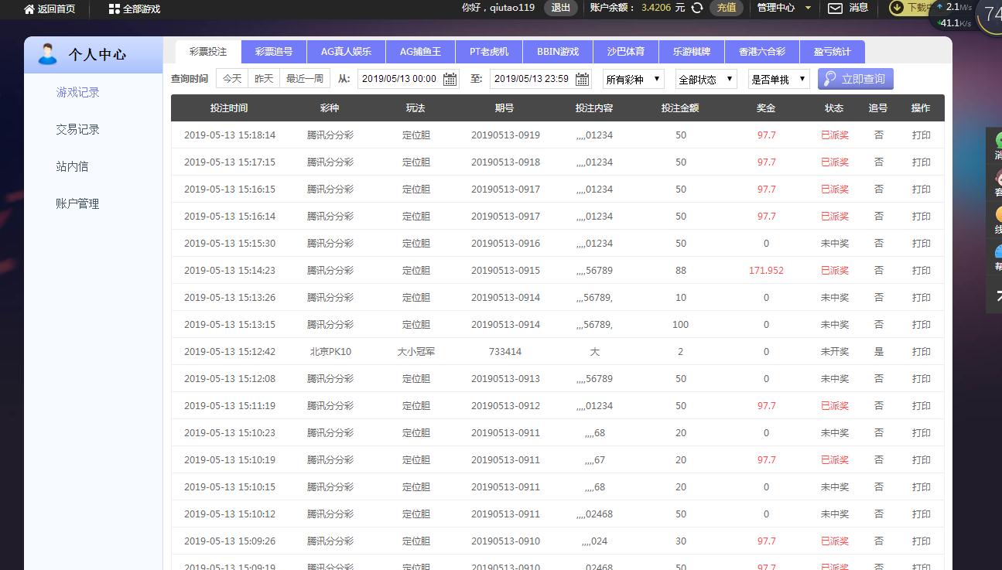The image size is (1002, 570).
Task: Click the 立即查询 search button
Action: (x=856, y=79)
